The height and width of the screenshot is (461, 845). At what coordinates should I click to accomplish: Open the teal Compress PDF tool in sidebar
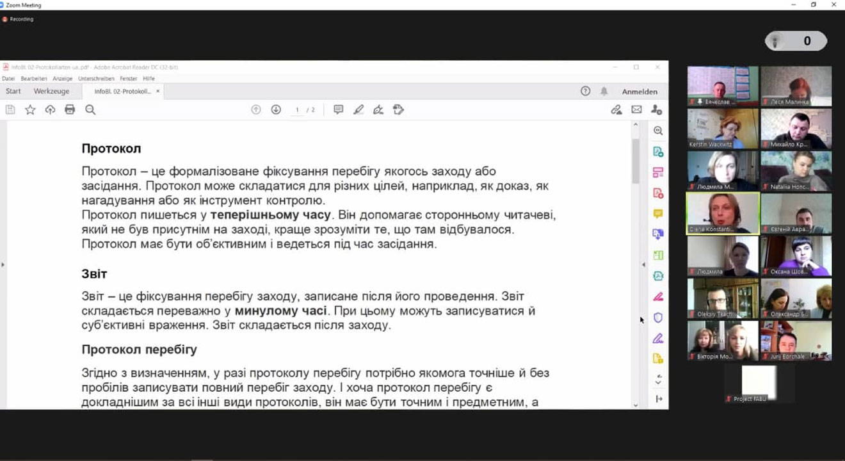tap(658, 276)
